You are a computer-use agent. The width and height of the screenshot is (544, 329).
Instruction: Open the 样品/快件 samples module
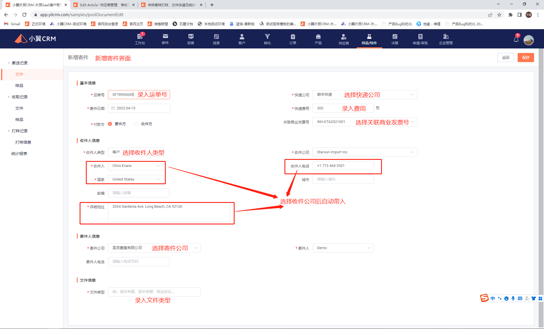pyautogui.click(x=369, y=39)
